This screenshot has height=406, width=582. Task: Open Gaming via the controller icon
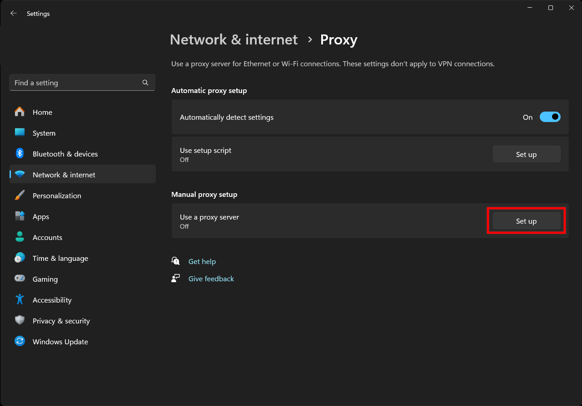point(20,279)
